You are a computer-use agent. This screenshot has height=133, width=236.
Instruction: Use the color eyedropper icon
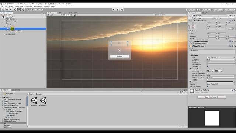coord(235,82)
